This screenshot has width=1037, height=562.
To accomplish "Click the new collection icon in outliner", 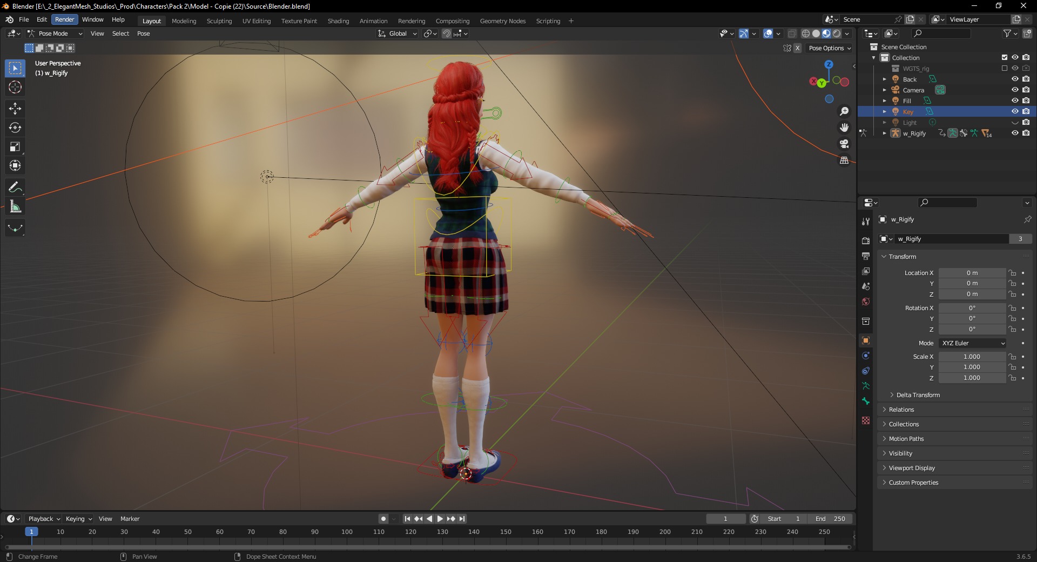I will (1027, 34).
